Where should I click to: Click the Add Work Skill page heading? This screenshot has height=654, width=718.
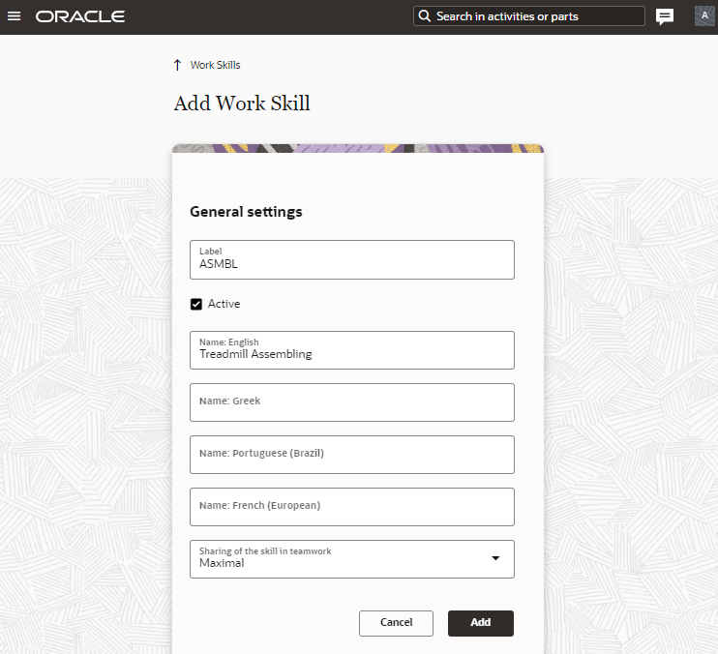tap(242, 104)
